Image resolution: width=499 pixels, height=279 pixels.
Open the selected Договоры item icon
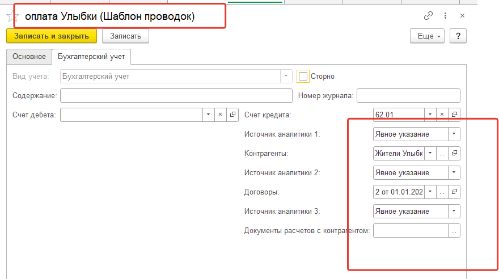pyautogui.click(x=454, y=192)
